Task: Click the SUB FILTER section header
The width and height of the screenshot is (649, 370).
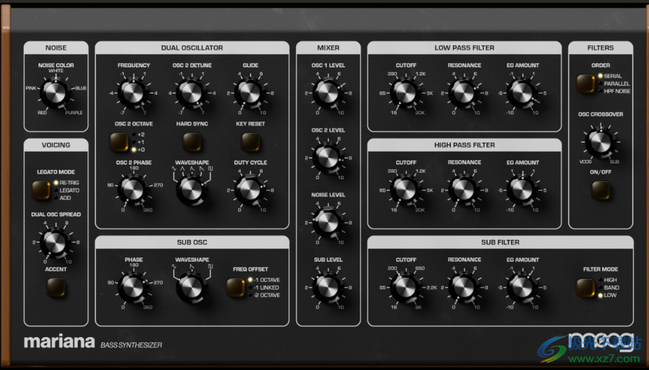Action: (500, 242)
